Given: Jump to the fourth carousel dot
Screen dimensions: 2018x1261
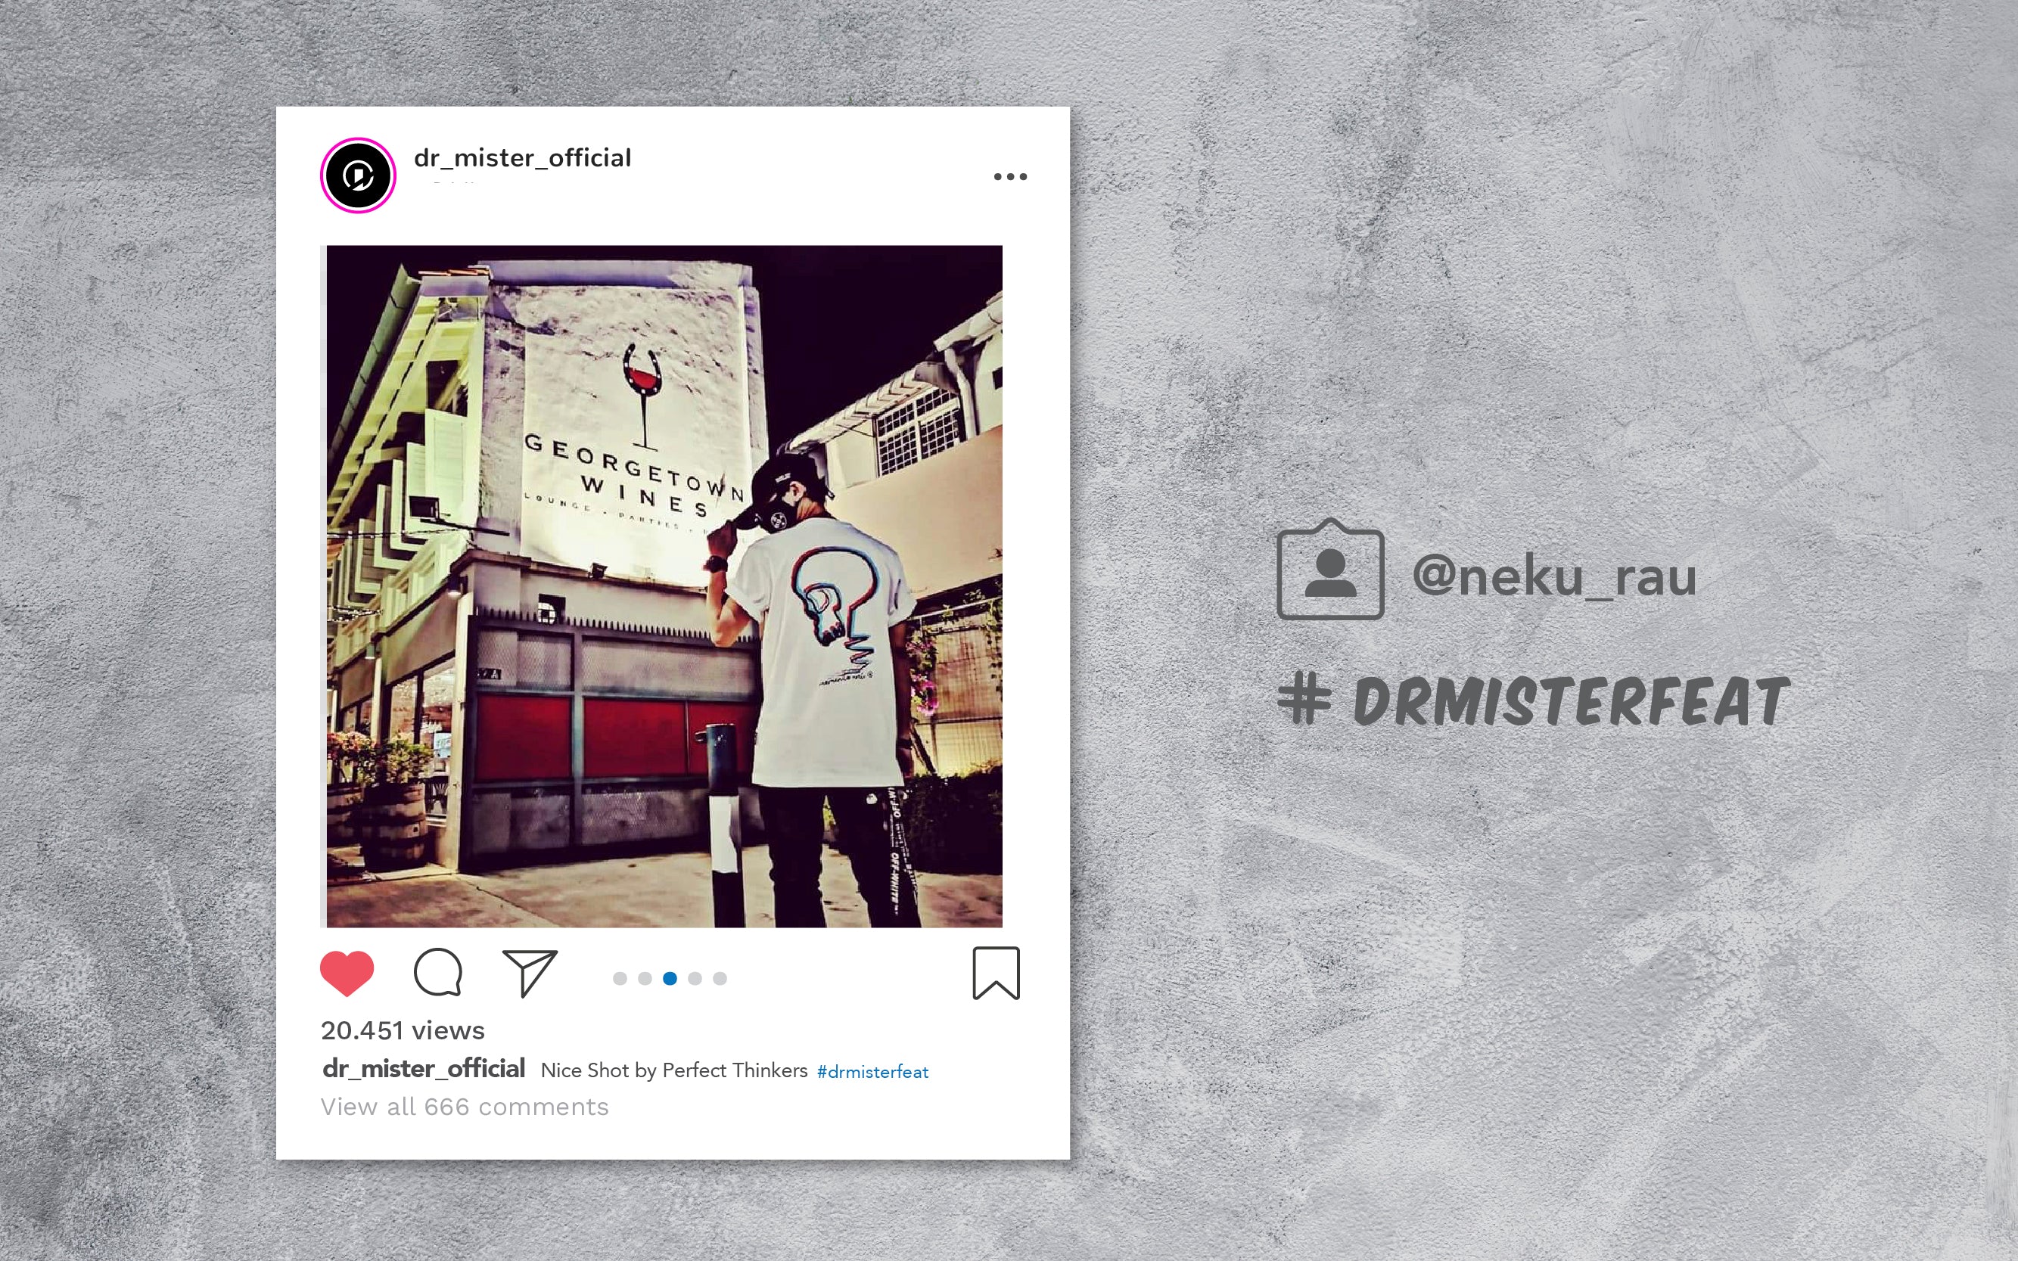Looking at the screenshot, I should point(695,978).
